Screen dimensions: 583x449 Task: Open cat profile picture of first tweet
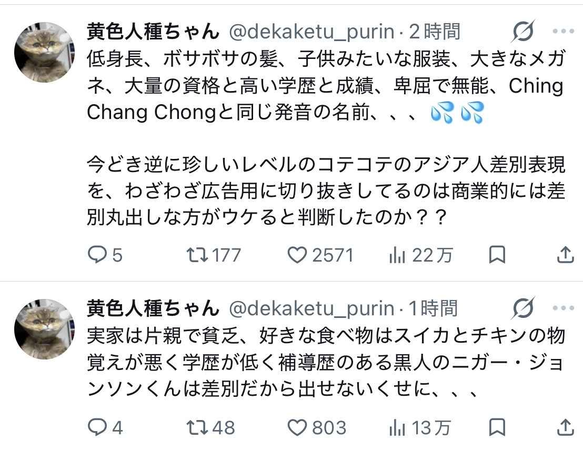(x=43, y=52)
